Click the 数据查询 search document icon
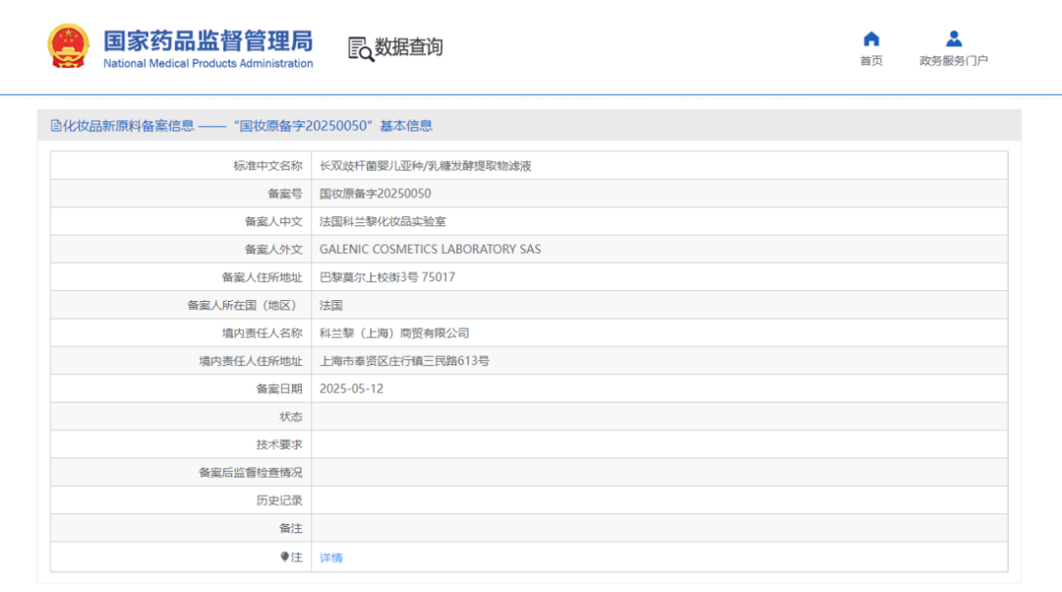1062x592 pixels. point(360,49)
